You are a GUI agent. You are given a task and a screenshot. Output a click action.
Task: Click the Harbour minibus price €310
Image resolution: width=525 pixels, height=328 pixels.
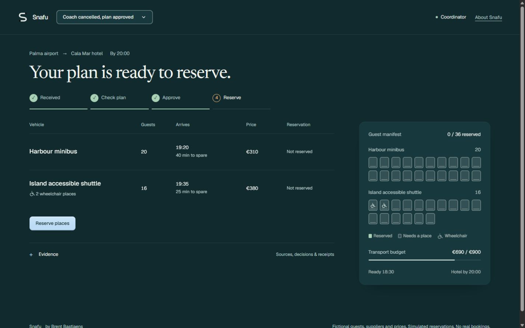(x=252, y=152)
